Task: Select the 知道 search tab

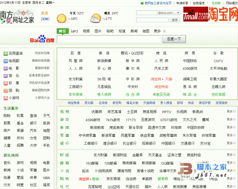Action: 122,31
